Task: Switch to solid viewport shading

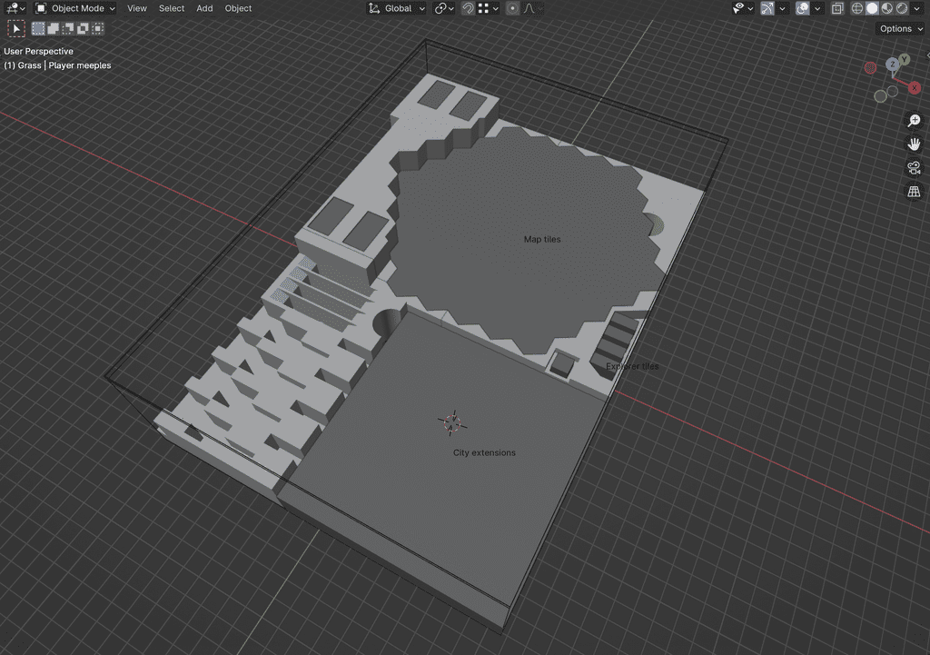Action: click(872, 8)
